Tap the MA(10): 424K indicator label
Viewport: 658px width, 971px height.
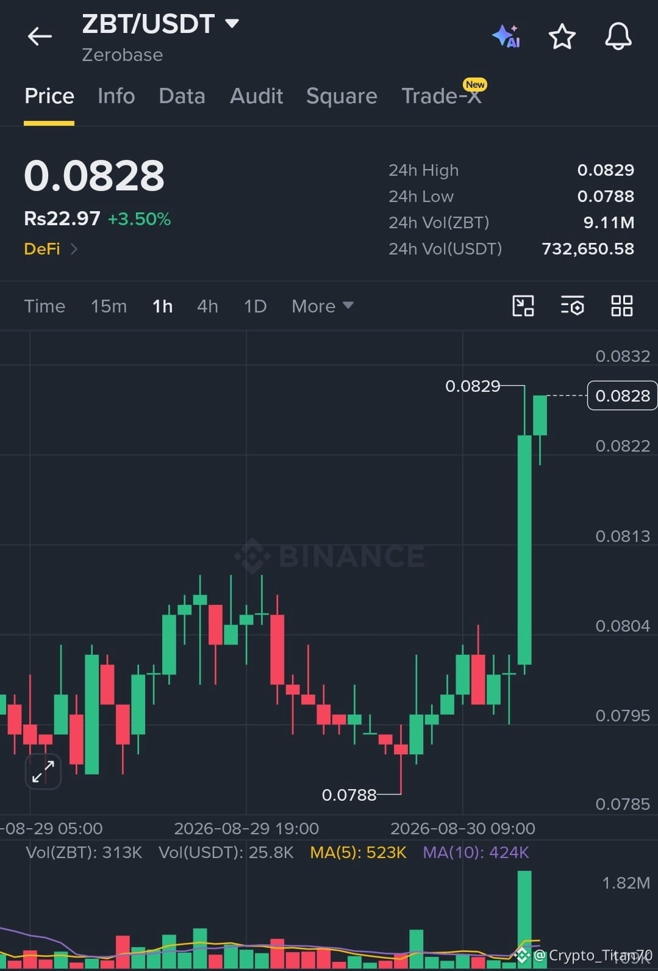tap(476, 853)
